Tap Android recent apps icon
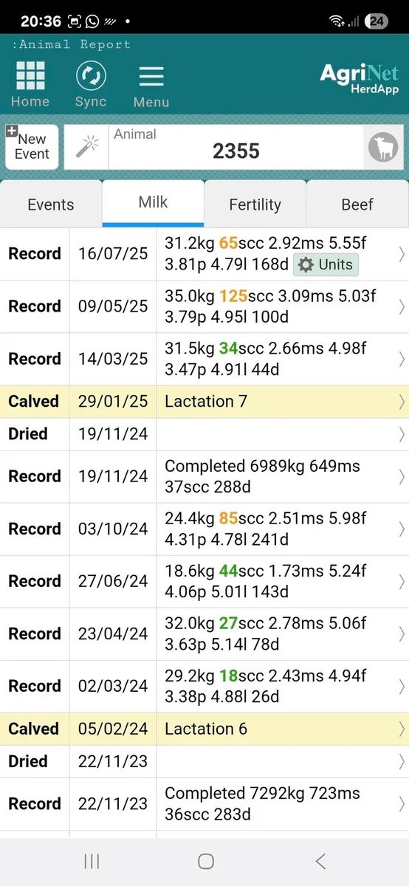409x886 pixels. pyautogui.click(x=92, y=861)
